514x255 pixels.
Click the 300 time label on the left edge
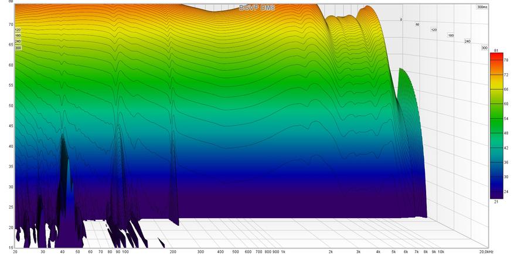click(x=18, y=48)
